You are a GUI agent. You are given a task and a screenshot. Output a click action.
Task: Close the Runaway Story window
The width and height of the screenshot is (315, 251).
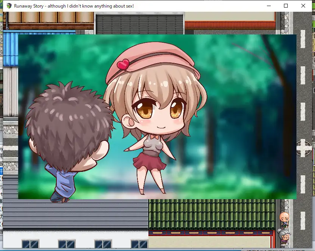303,6
